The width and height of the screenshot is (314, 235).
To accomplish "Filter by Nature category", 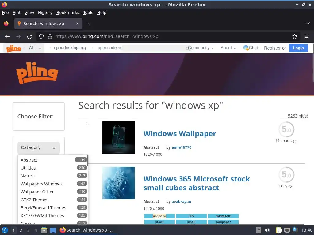I will pos(53,176).
